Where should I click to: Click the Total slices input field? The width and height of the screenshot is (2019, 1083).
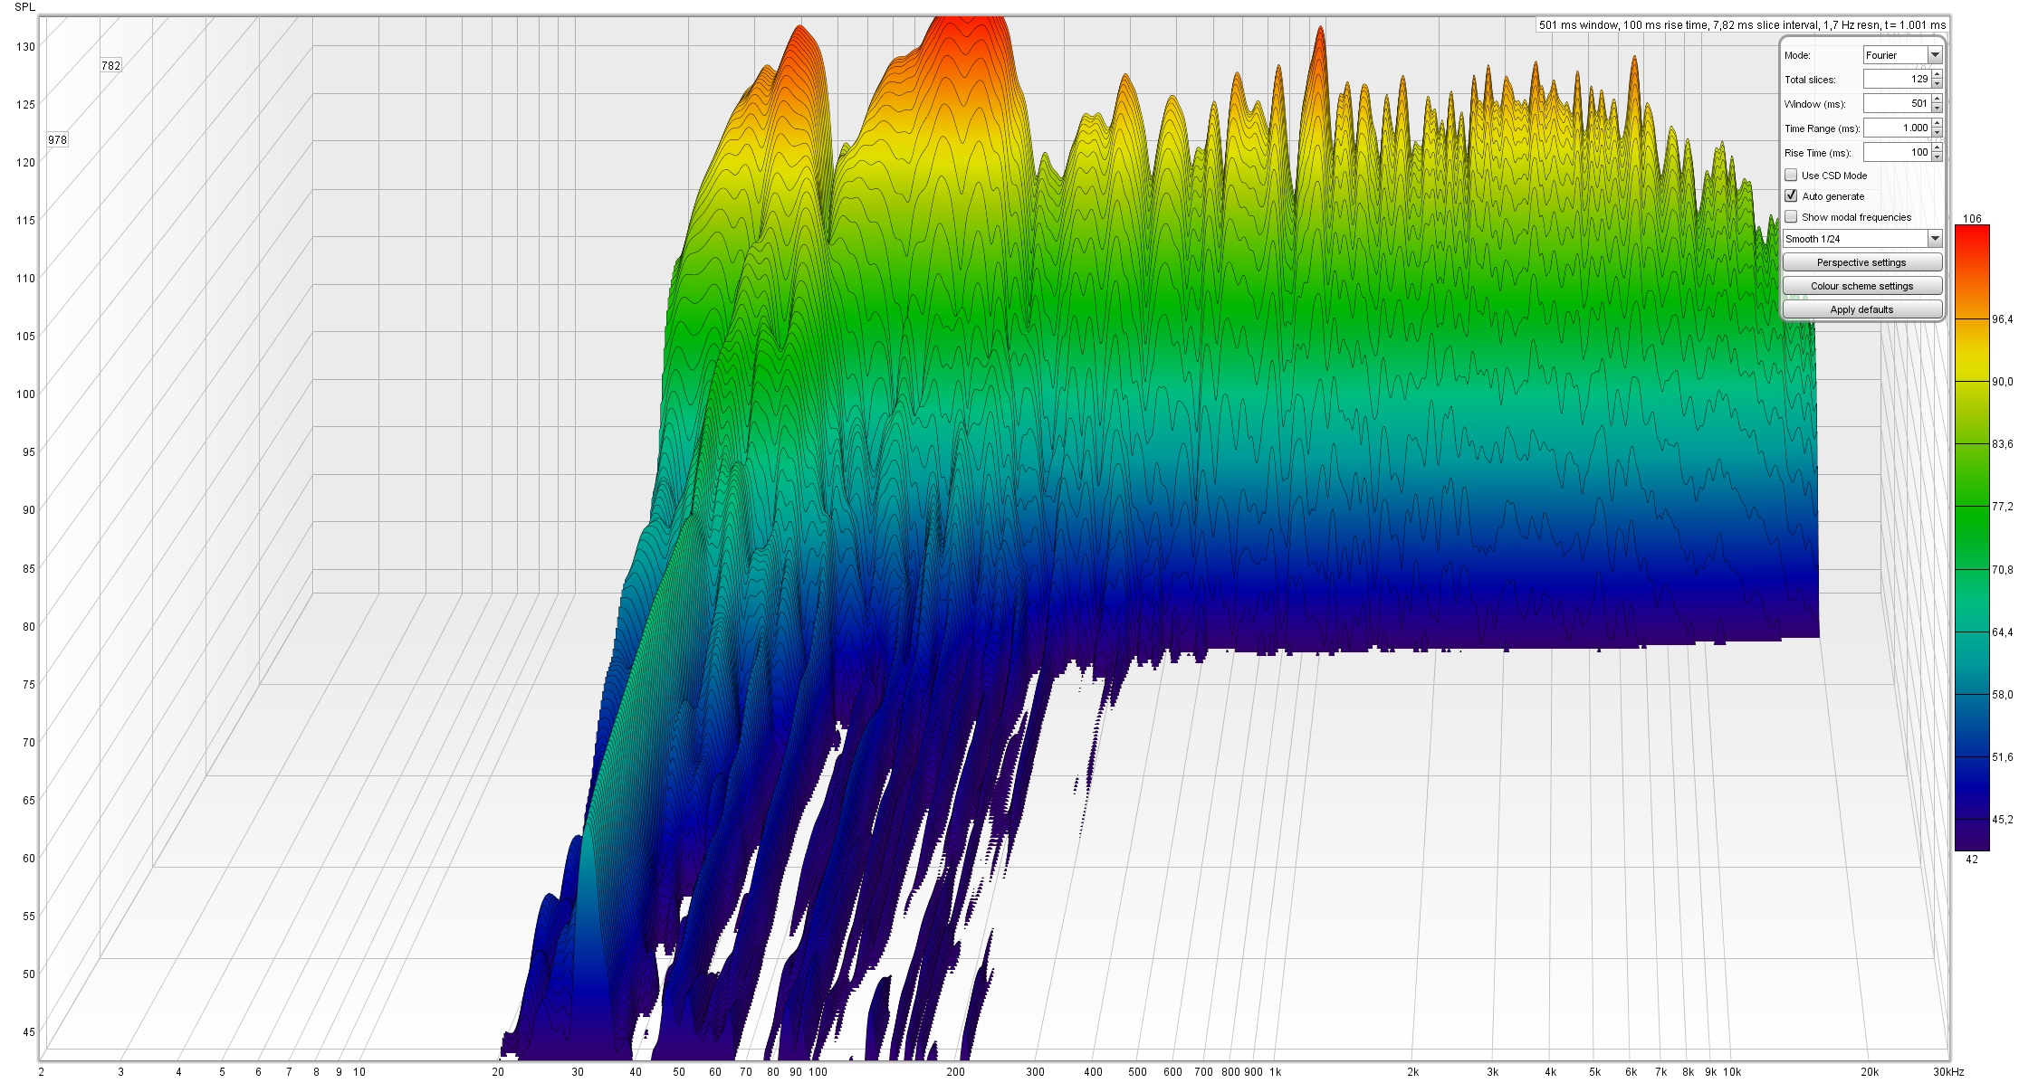1897,80
